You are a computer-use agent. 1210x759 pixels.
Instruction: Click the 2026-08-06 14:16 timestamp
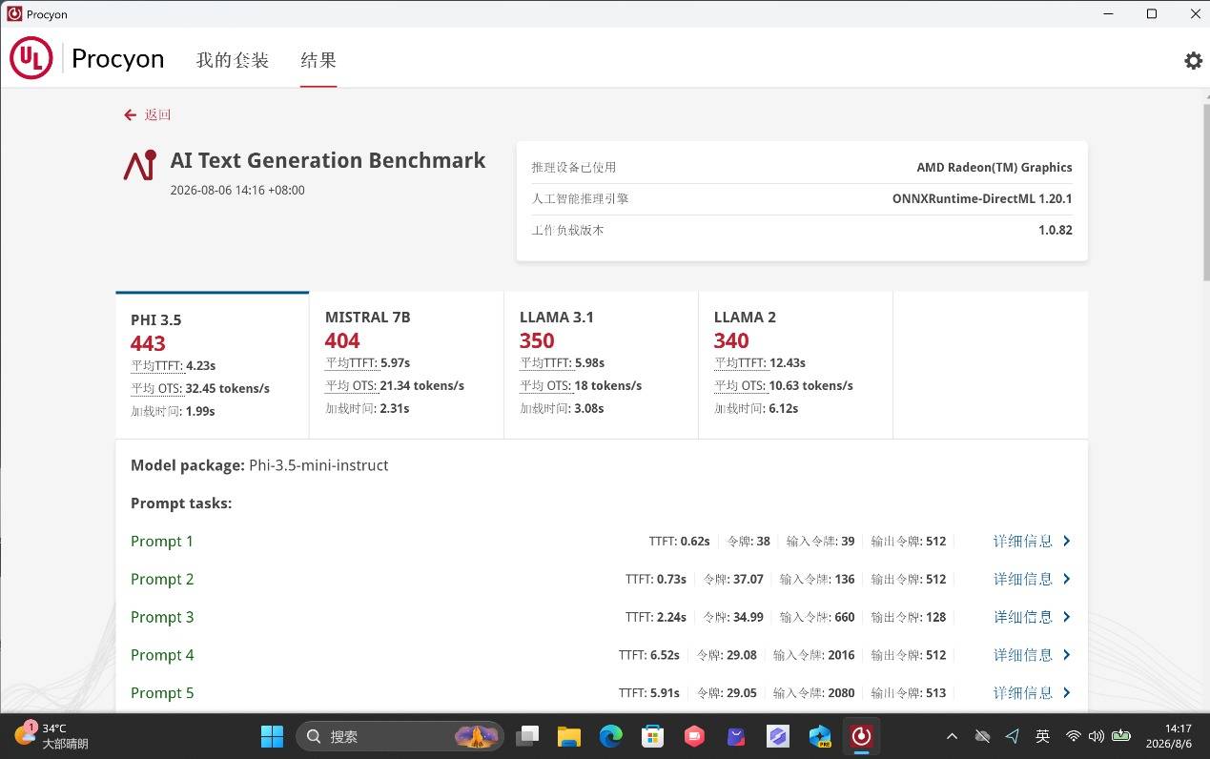237,190
